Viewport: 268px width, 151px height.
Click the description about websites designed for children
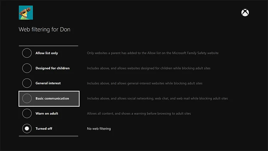coord(148,68)
